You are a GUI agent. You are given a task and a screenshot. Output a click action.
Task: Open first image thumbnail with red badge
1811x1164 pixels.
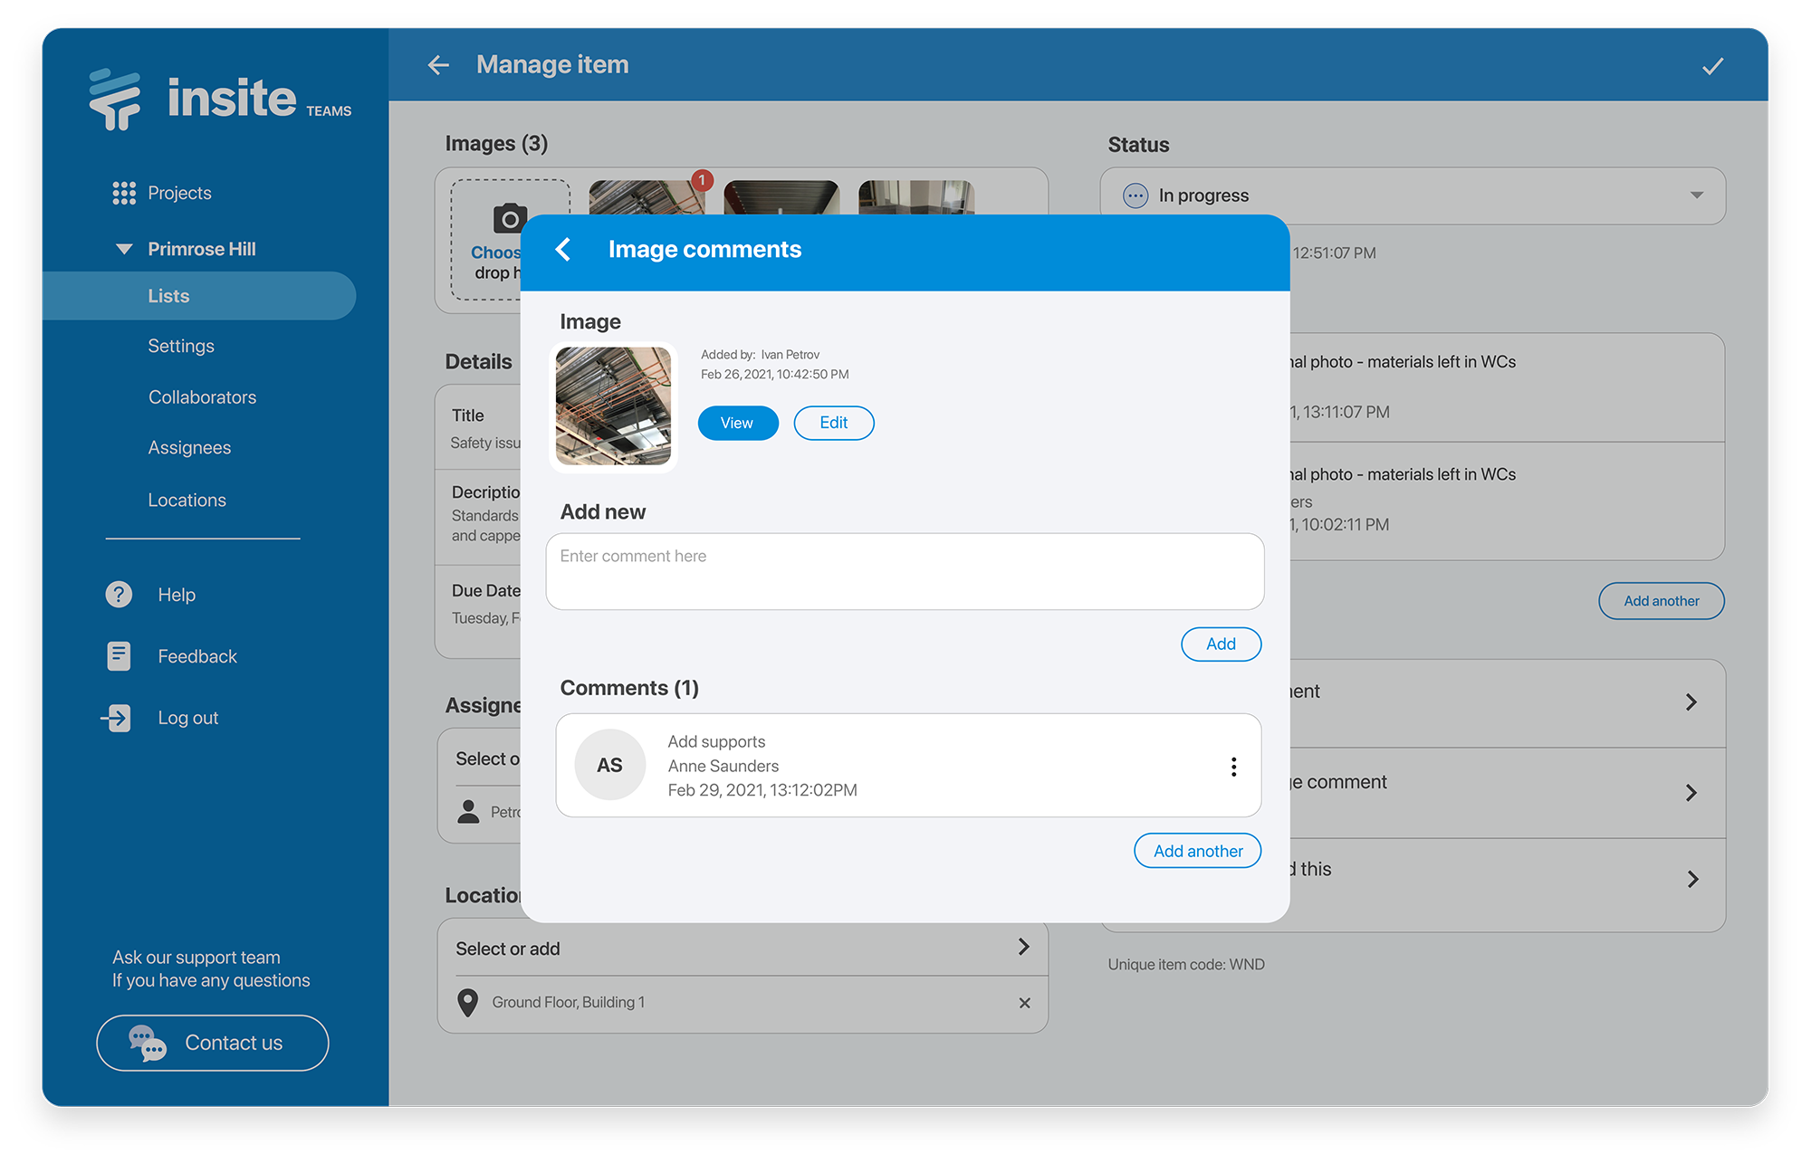tap(647, 198)
